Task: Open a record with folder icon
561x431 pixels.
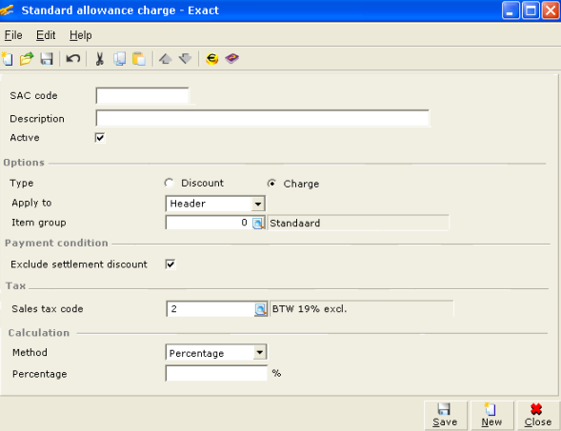Action: (x=27, y=59)
